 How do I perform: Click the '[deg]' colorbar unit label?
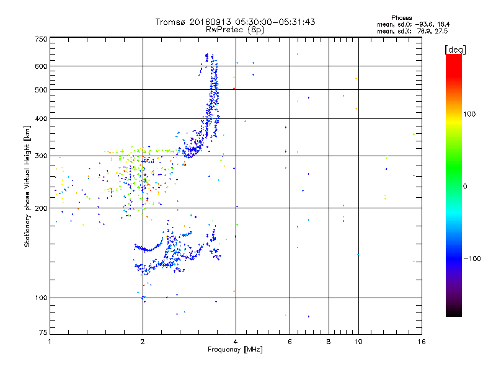pos(455,50)
